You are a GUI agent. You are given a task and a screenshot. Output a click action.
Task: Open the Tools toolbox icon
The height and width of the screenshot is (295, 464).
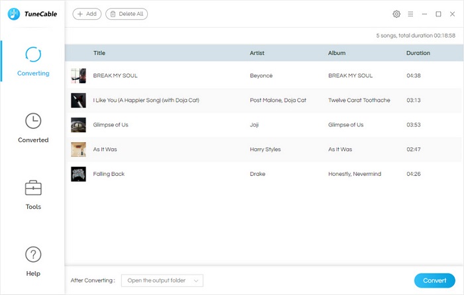(x=33, y=188)
